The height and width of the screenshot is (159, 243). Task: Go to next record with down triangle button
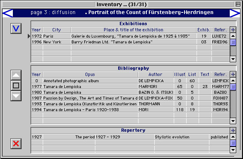(16, 96)
